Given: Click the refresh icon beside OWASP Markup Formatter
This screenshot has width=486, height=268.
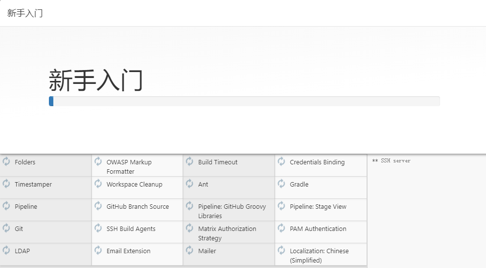Looking at the screenshot, I should point(98,161).
